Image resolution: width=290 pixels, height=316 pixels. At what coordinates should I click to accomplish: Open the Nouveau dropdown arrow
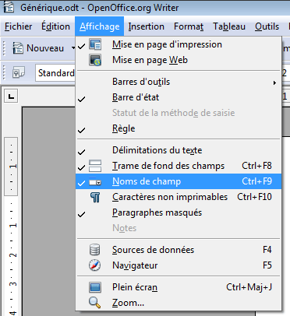click(x=73, y=48)
